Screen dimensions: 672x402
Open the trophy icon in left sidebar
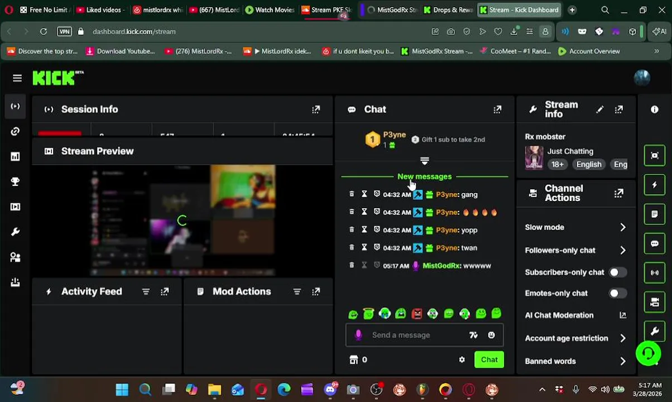15,181
